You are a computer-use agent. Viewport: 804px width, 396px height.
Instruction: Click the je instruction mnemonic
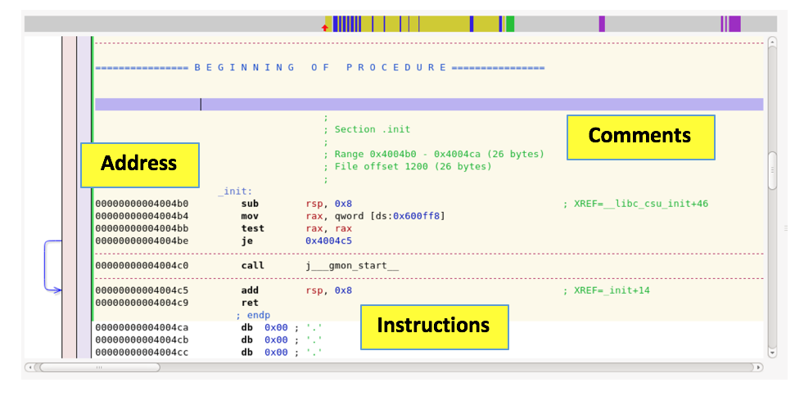[x=247, y=241]
